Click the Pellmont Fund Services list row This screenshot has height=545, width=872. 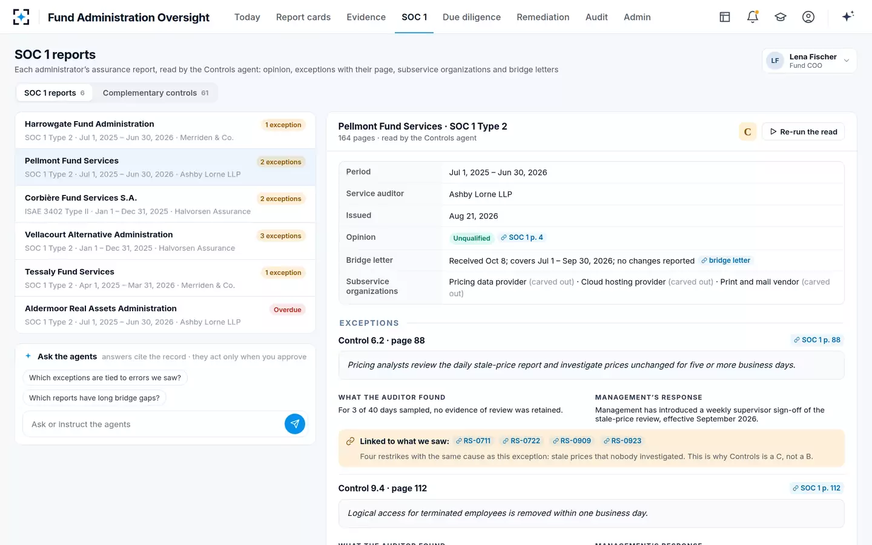pyautogui.click(x=165, y=167)
